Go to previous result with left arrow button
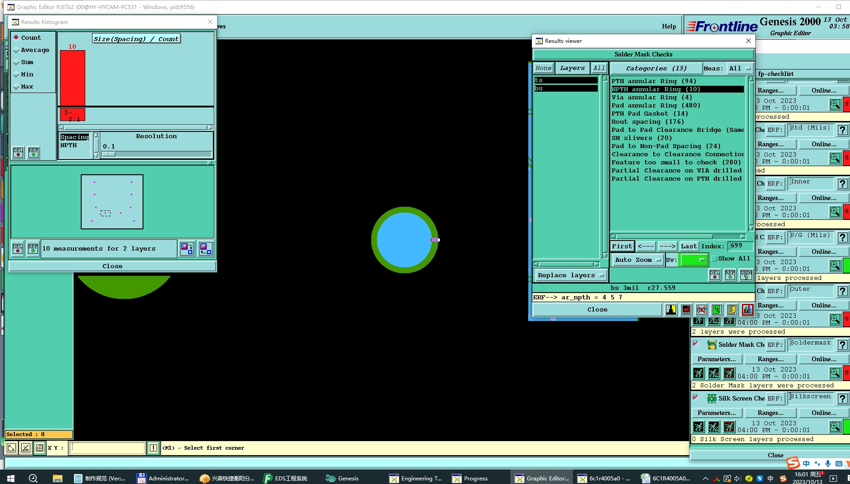Screen dimensions: 850x484 pyautogui.click(x=646, y=246)
